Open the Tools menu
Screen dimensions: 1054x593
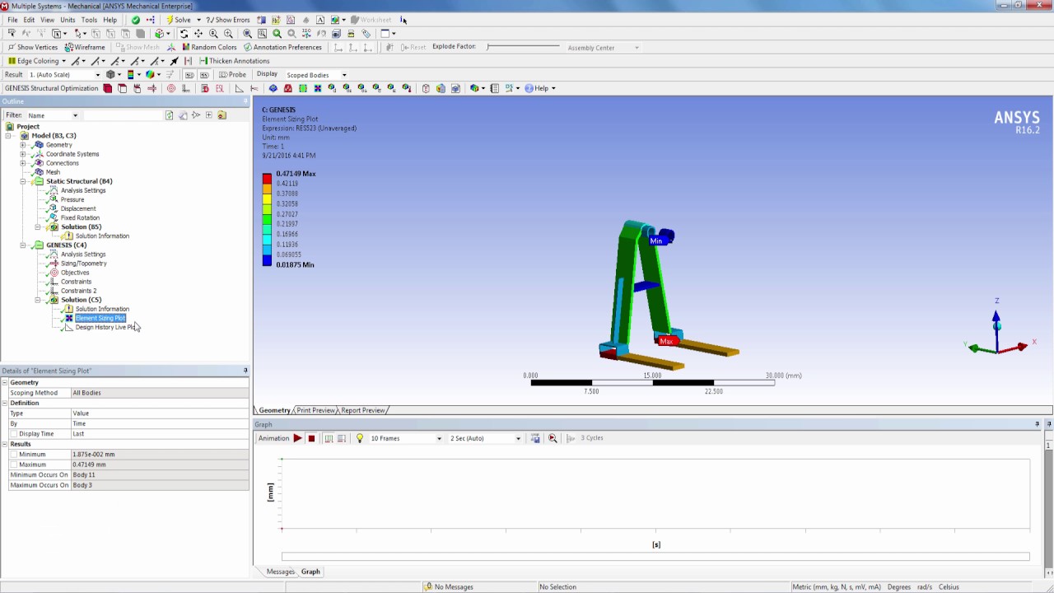coord(89,20)
